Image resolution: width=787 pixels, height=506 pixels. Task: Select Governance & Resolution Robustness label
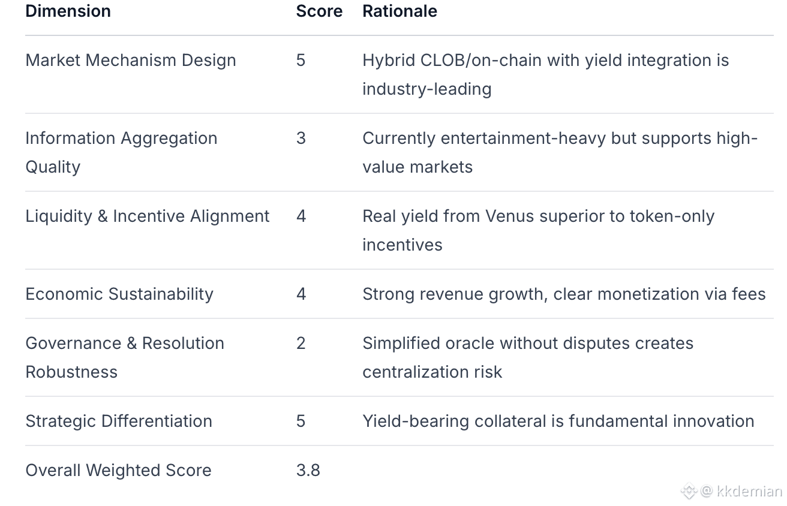pos(124,357)
